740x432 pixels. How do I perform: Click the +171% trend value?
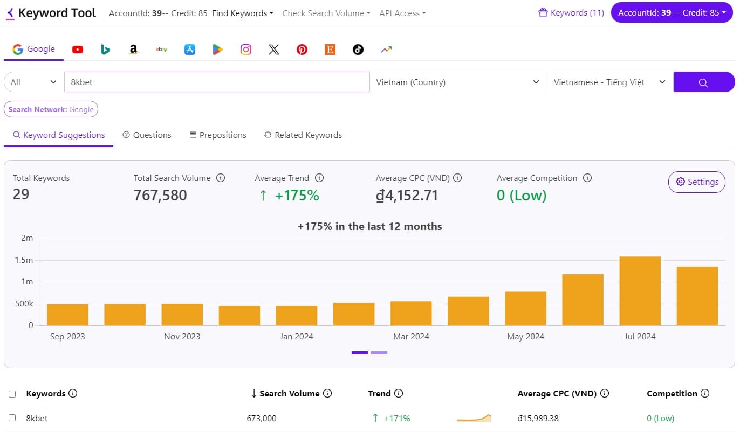coord(397,418)
